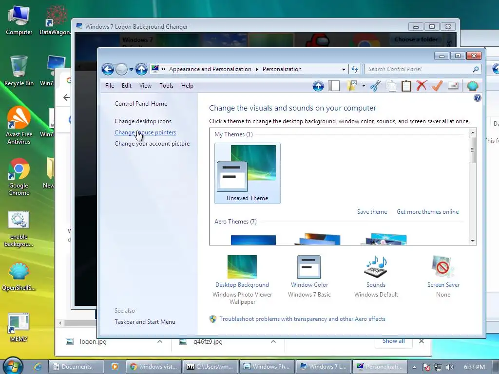Open the Help menu

[187, 86]
